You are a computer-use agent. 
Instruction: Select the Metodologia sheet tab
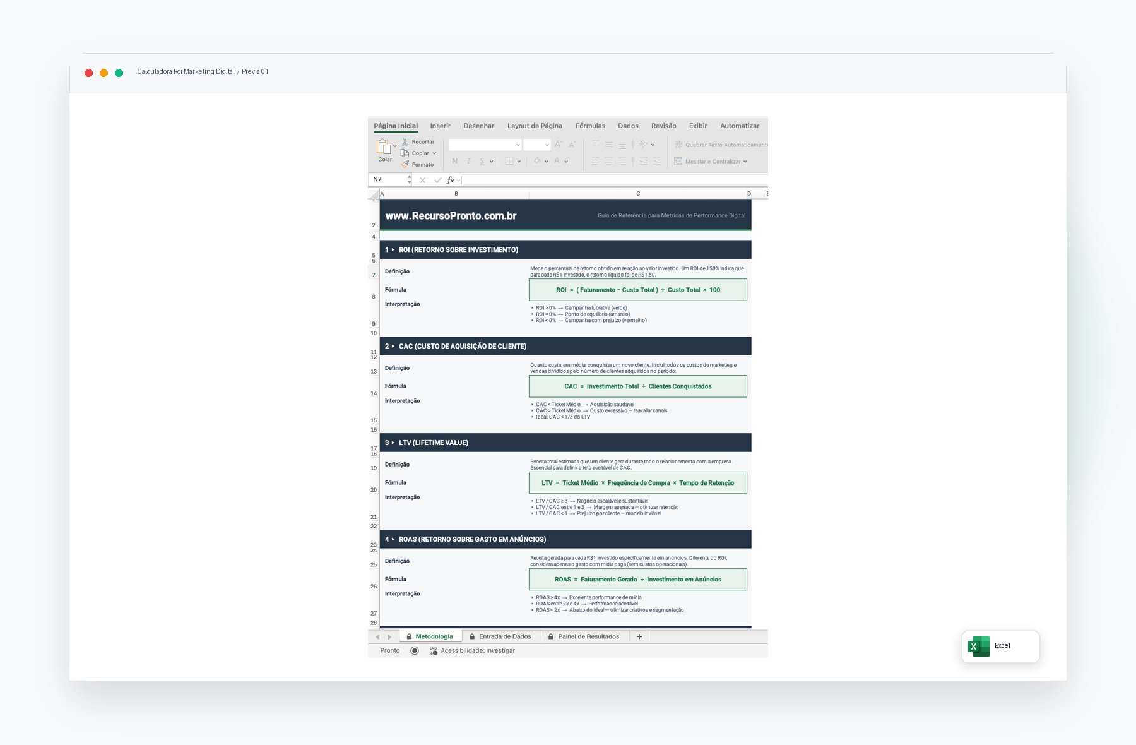430,636
